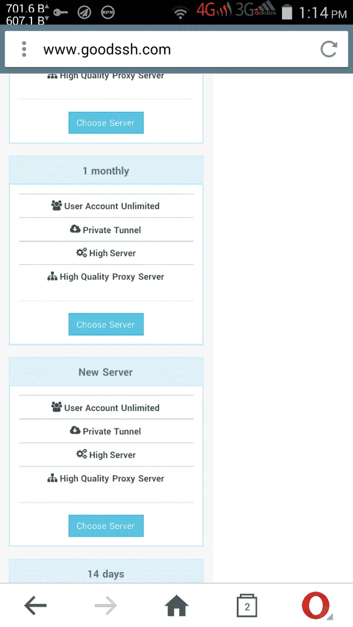Reload the page with refresh icon
Image resolution: width=353 pixels, height=627 pixels.
(328, 50)
